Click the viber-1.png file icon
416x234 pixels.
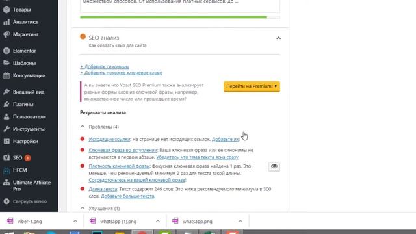point(10,221)
